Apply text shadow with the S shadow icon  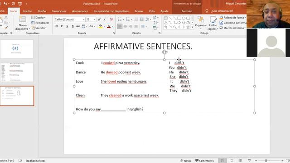[72, 26]
